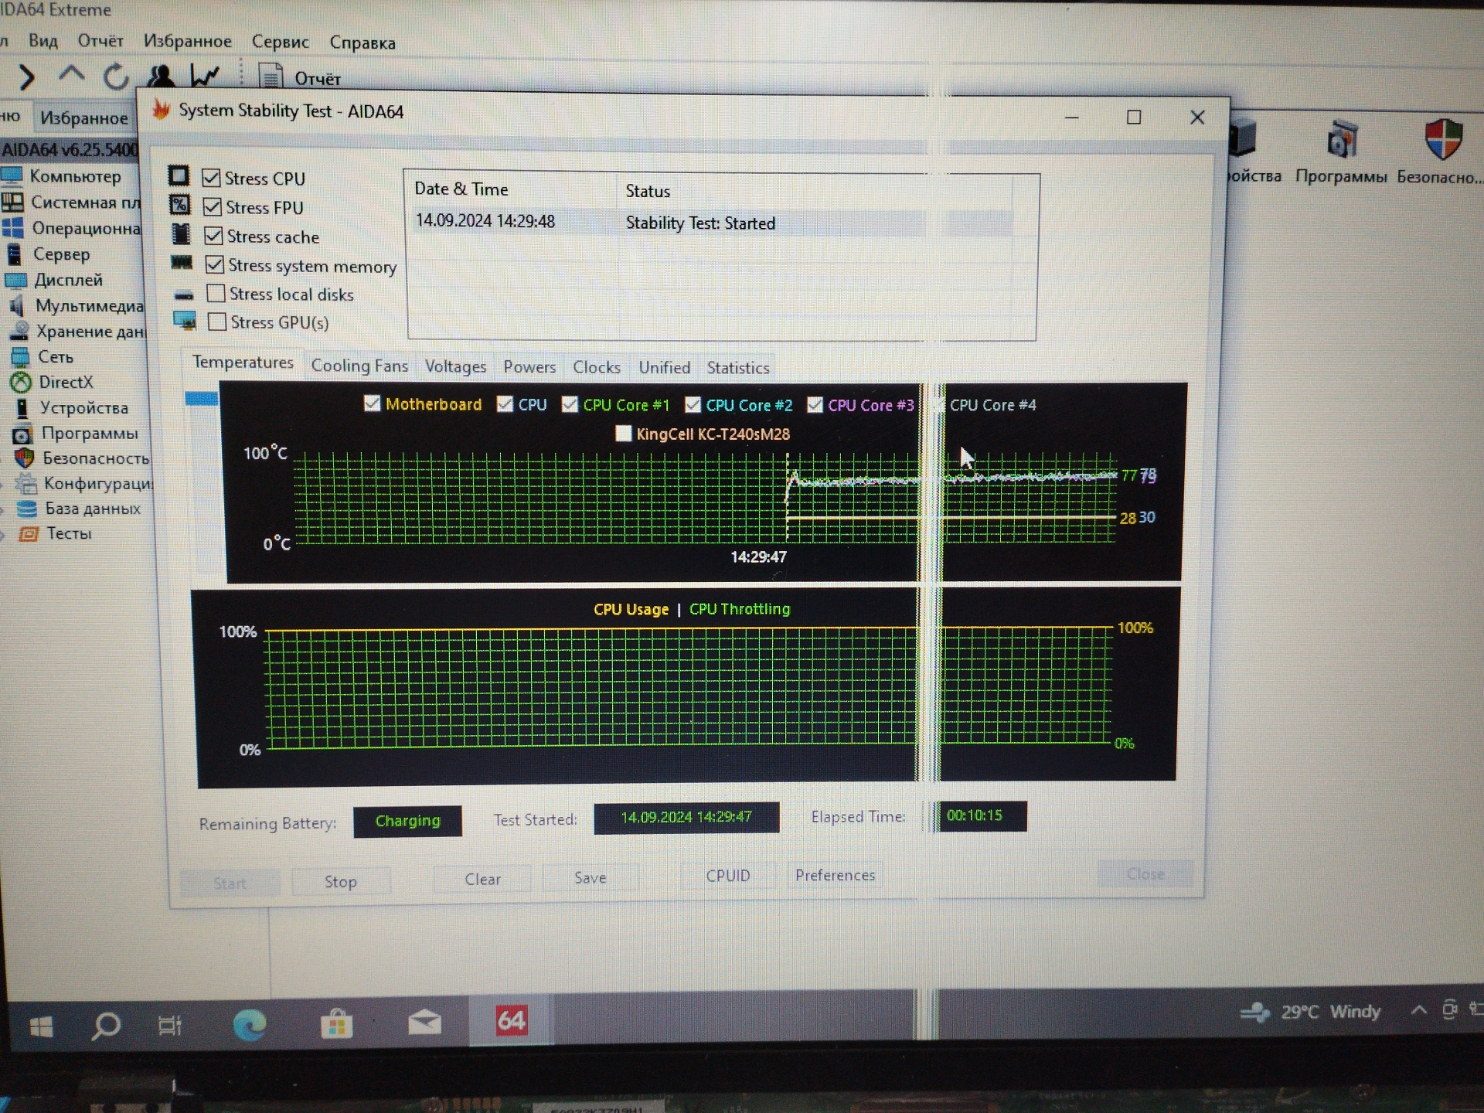This screenshot has width=1484, height=1113.
Task: Click the up-level arrow in toolbar
Action: [x=71, y=75]
